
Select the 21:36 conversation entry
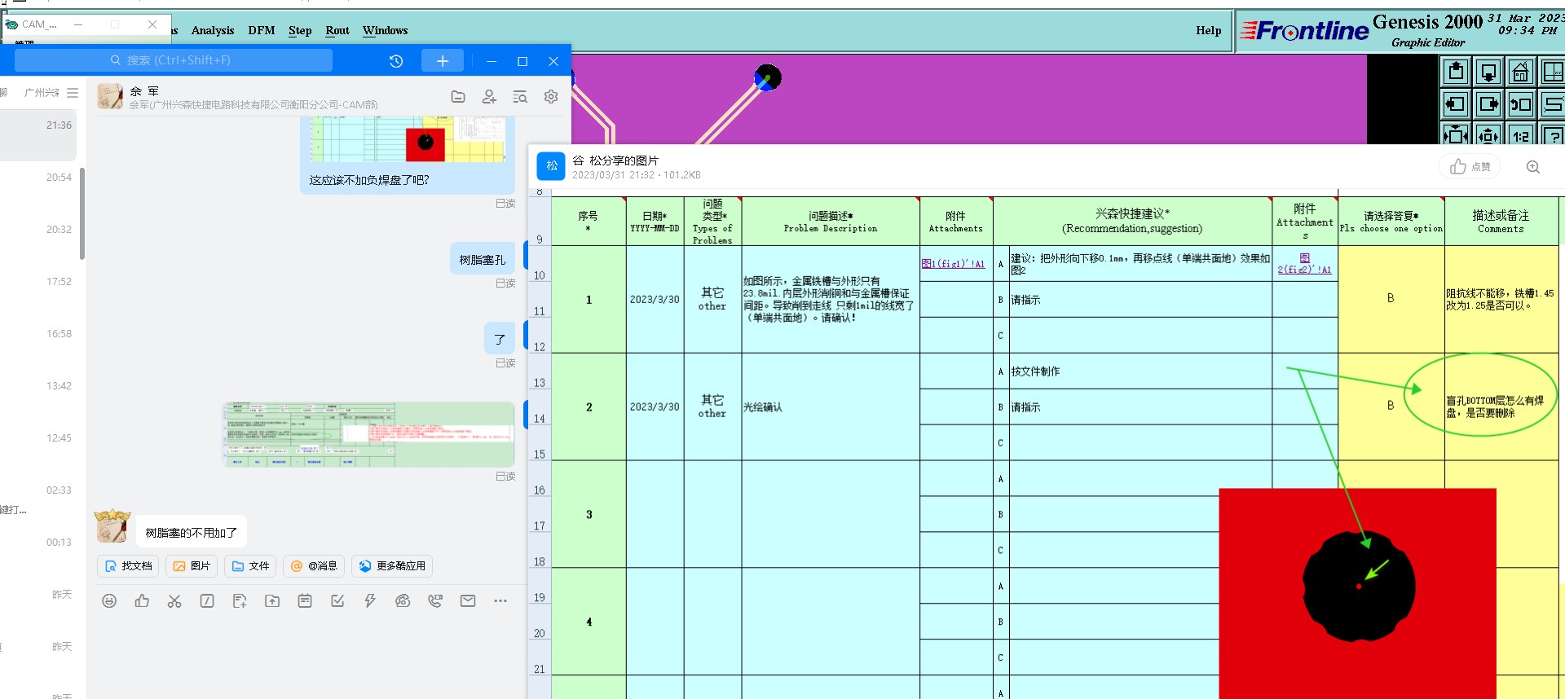38,134
